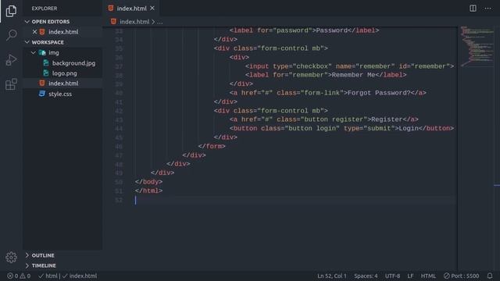
Task: Click the index.html check status item
Action: coord(80,276)
